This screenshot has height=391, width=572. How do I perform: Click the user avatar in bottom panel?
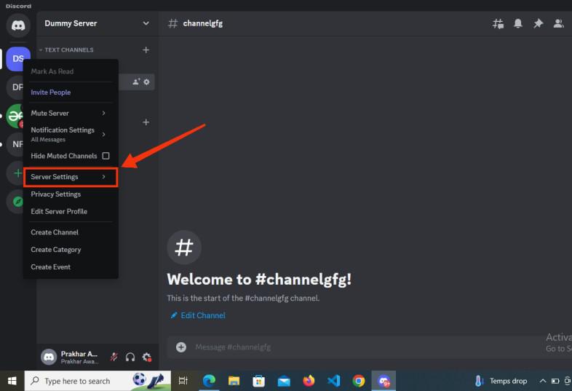[49, 357]
